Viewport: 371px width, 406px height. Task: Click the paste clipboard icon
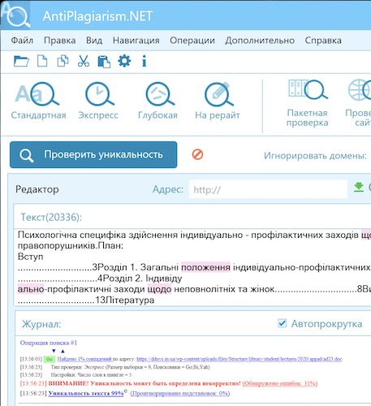point(104,62)
